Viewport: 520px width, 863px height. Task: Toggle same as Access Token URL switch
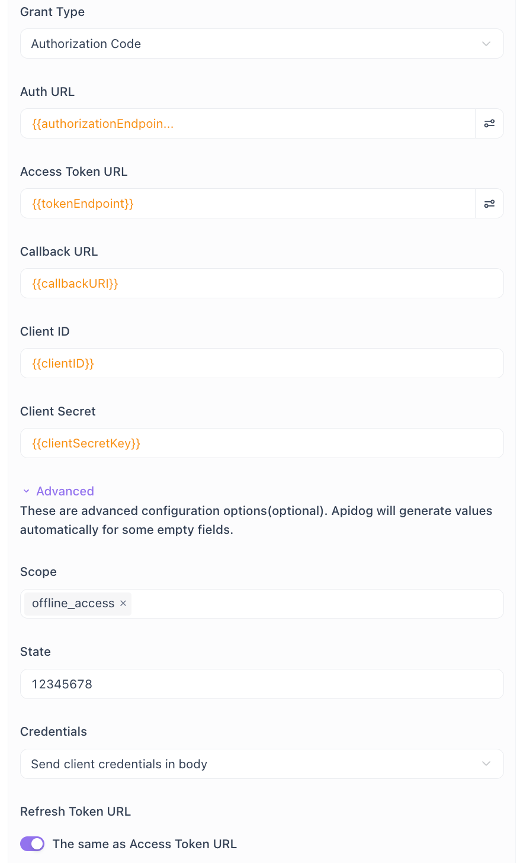pyautogui.click(x=33, y=843)
